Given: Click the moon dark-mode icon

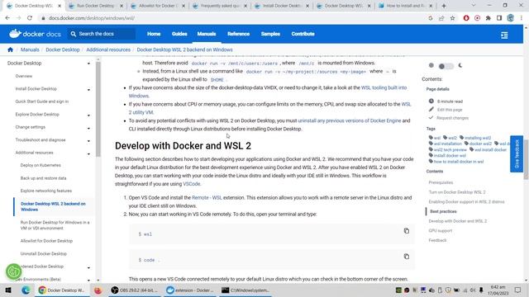Looking at the screenshot, I should [x=460, y=65].
